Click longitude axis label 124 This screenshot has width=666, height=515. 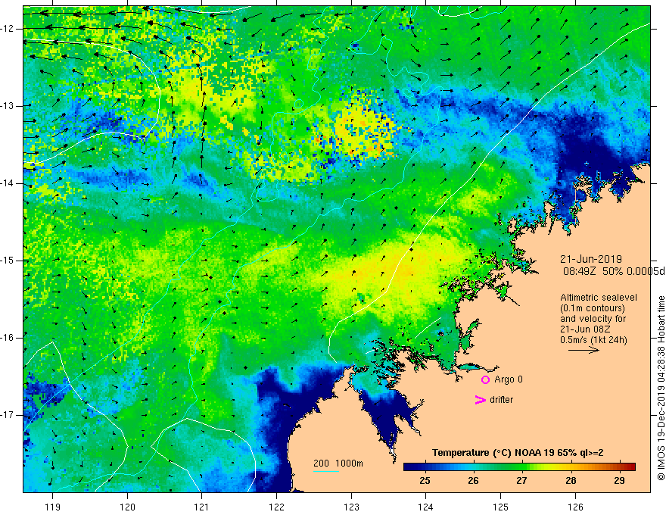[425, 507]
